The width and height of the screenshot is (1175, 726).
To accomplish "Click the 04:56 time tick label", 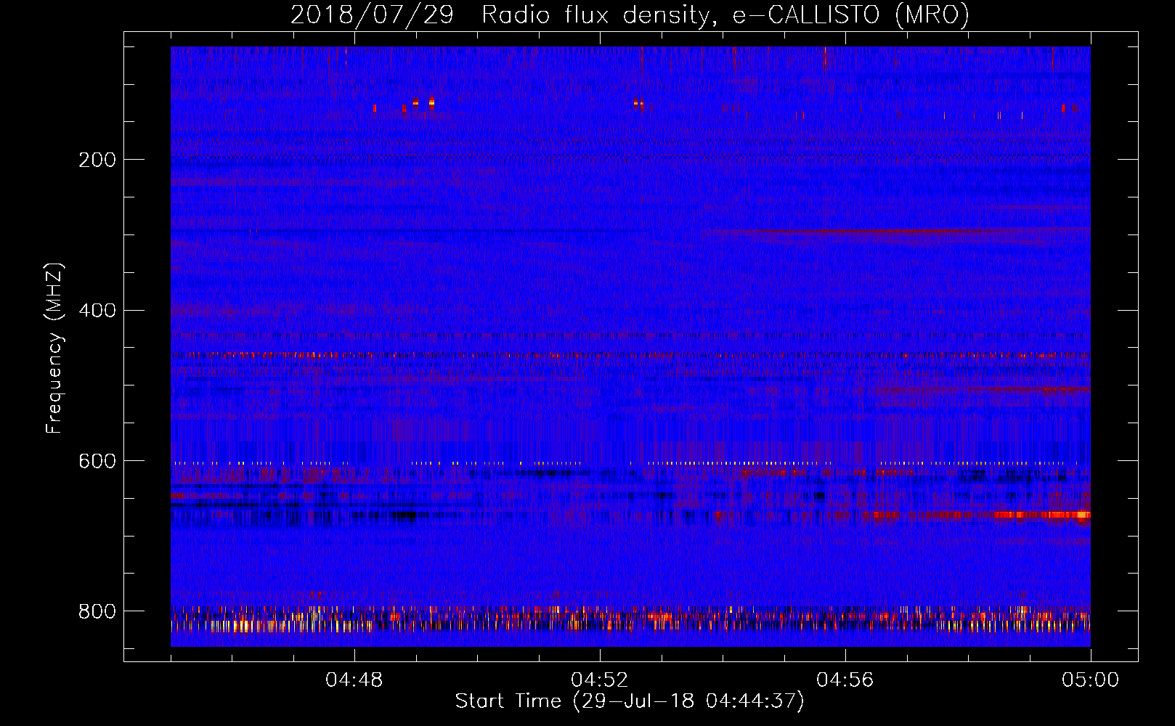I will pyautogui.click(x=845, y=680).
